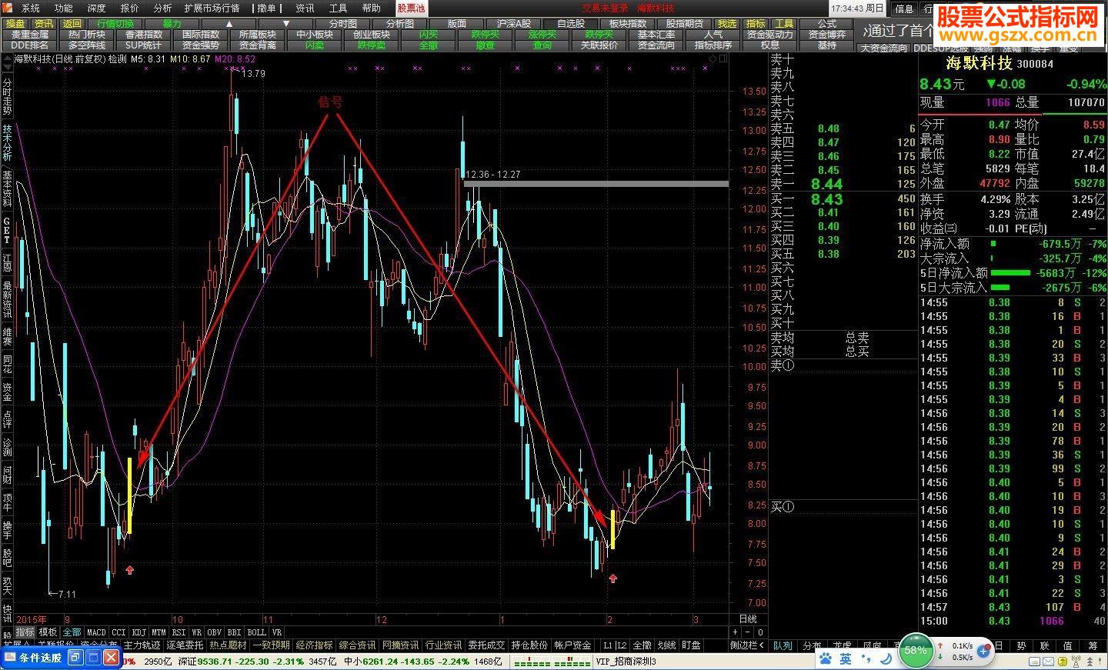This screenshot has height=670, width=1108.
Task: Select the BOLL indicator tab
Action: coord(257,632)
